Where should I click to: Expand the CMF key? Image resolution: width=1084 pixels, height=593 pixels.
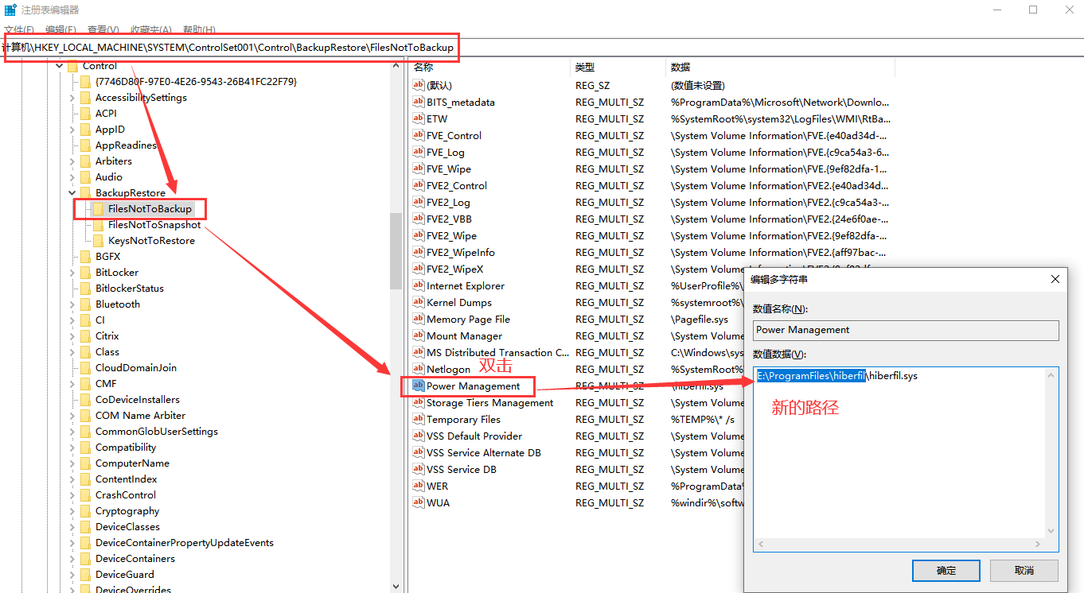pyautogui.click(x=72, y=384)
